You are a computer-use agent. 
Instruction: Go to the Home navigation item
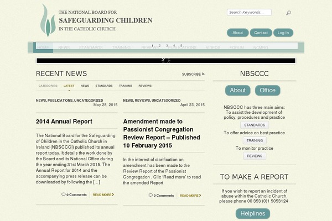click(x=43, y=47)
